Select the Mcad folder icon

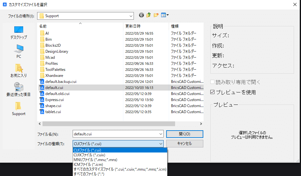[x=42, y=57]
